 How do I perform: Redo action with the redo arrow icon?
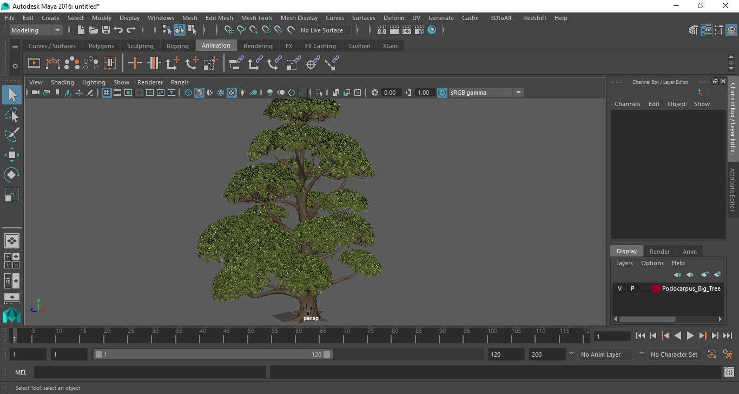click(x=131, y=30)
